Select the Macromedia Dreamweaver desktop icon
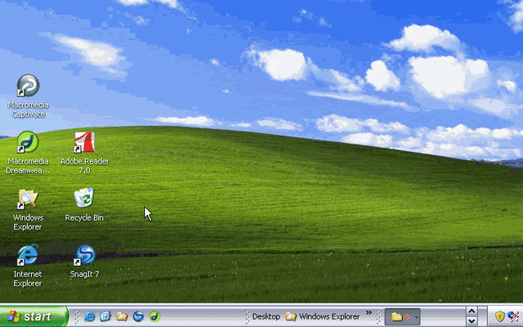Image resolution: width=523 pixels, height=327 pixels. (28, 142)
